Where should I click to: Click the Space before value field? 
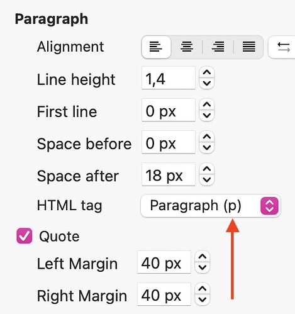(x=169, y=142)
